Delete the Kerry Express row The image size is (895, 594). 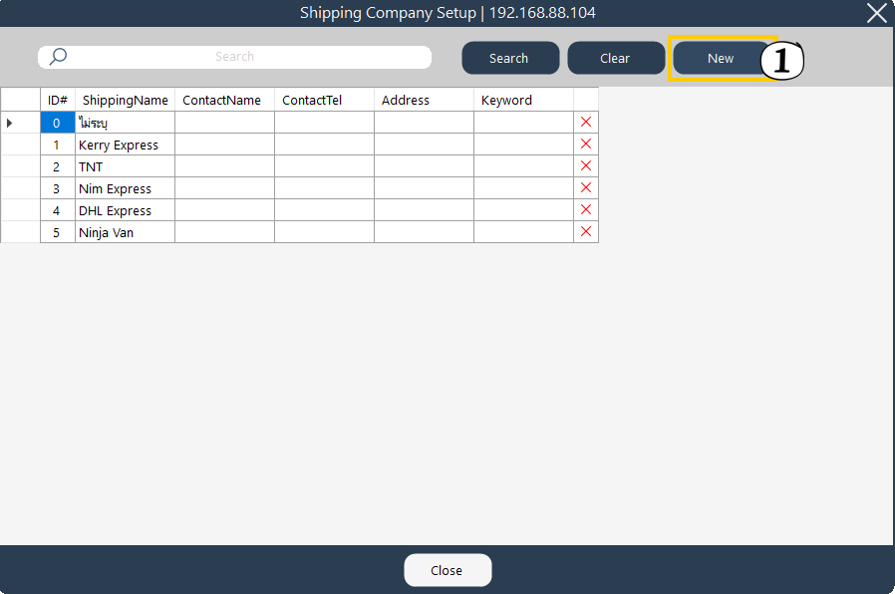pyautogui.click(x=586, y=145)
